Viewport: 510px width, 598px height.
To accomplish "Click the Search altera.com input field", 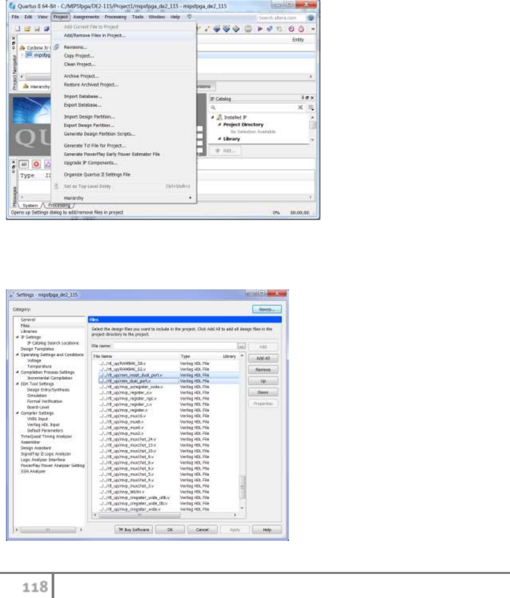I will coord(281,18).
